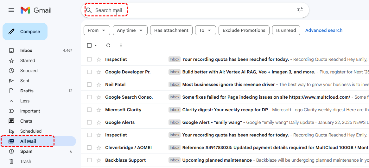Click the Compose button
The width and height of the screenshot is (369, 168).
[x=25, y=32]
